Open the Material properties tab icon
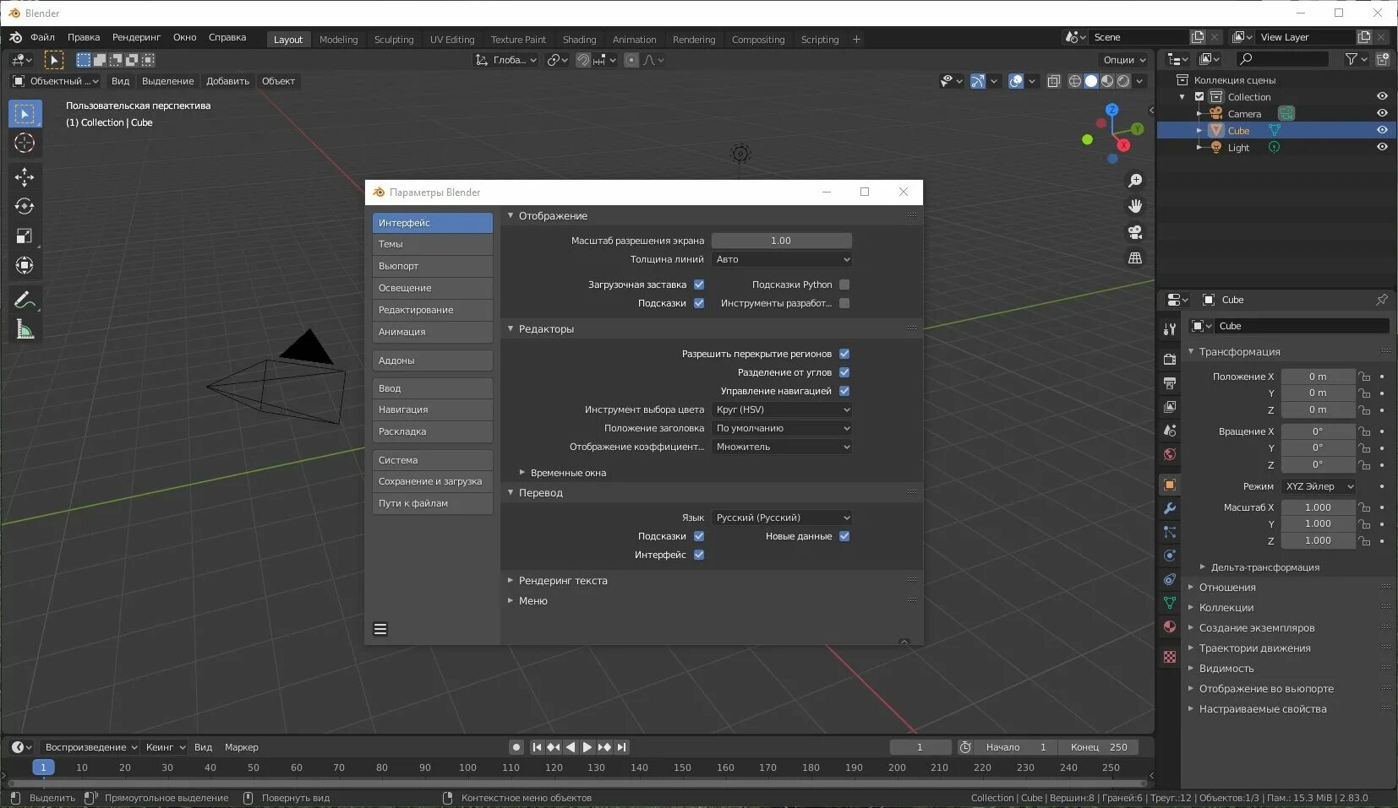The width and height of the screenshot is (1398, 808). point(1170,626)
